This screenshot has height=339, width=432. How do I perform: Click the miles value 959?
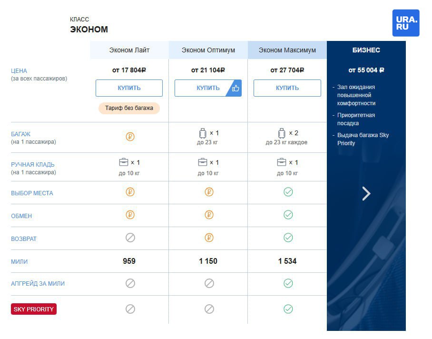[129, 261]
